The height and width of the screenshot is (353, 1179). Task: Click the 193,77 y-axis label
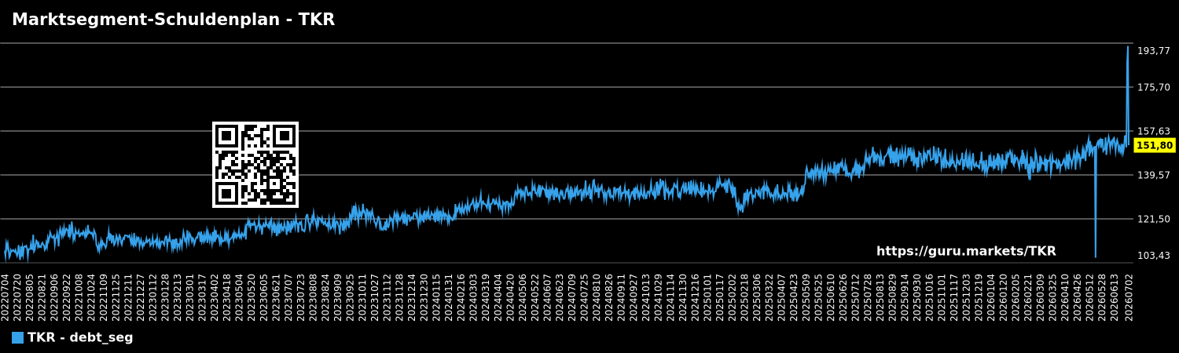coord(1153,51)
